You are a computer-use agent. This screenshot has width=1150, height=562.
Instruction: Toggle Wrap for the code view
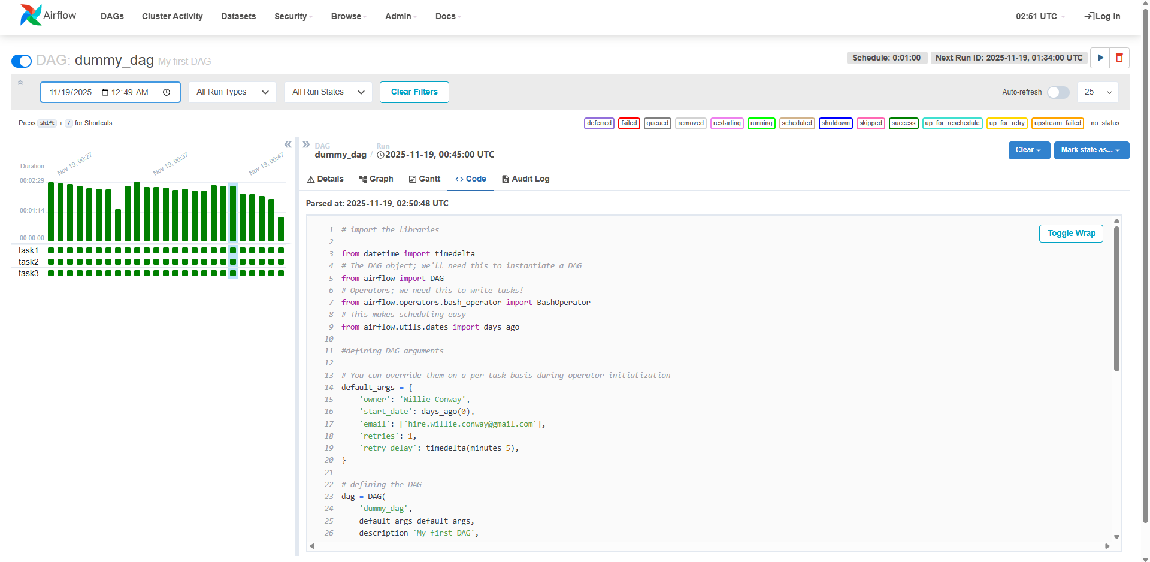pyautogui.click(x=1071, y=234)
